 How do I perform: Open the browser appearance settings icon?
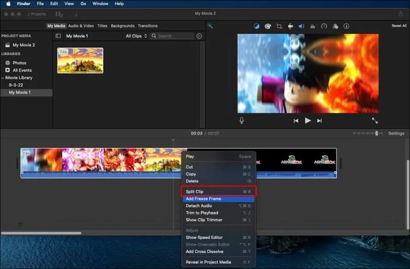click(199, 36)
